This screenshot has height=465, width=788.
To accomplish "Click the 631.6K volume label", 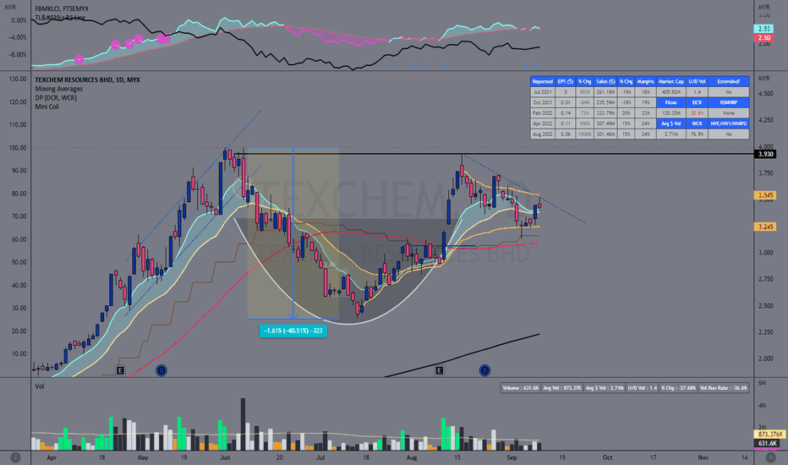I will pyautogui.click(x=767, y=443).
